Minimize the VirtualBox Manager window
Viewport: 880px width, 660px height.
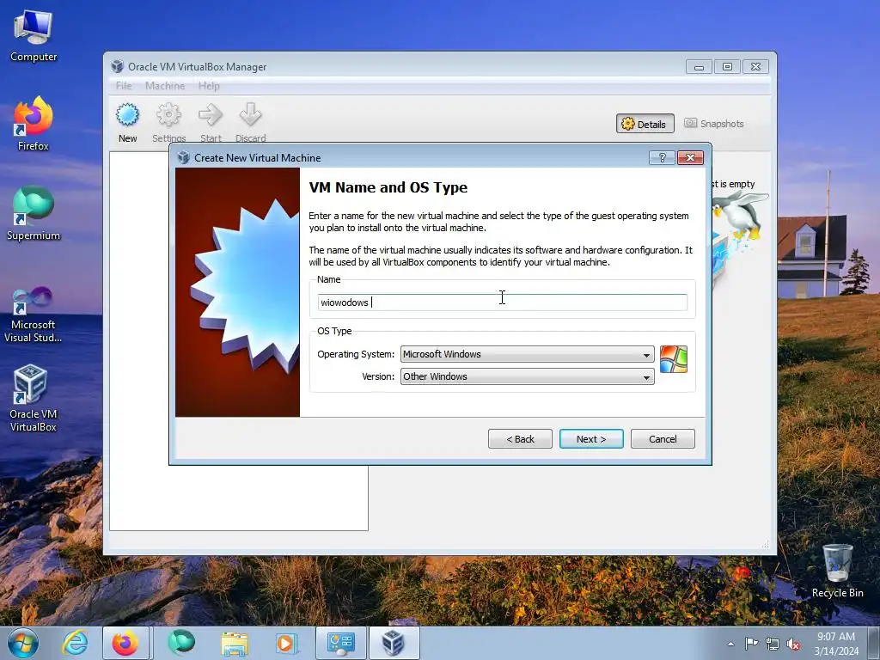coord(699,67)
